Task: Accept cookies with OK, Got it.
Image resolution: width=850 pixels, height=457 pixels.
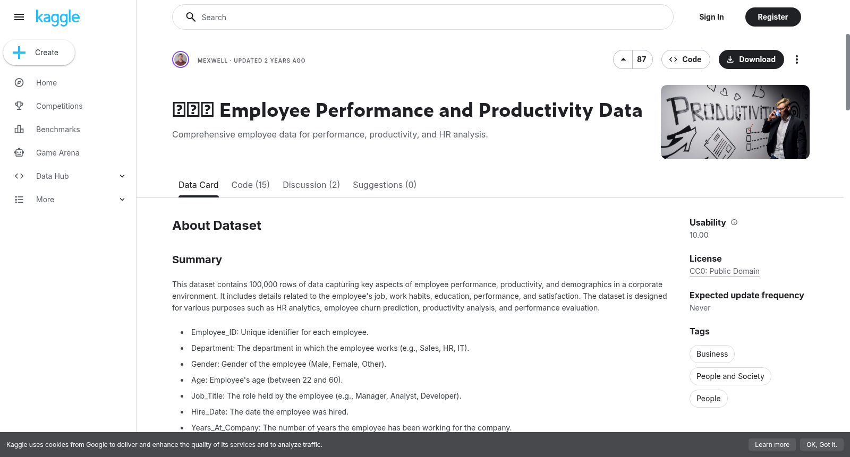Action: point(822,445)
